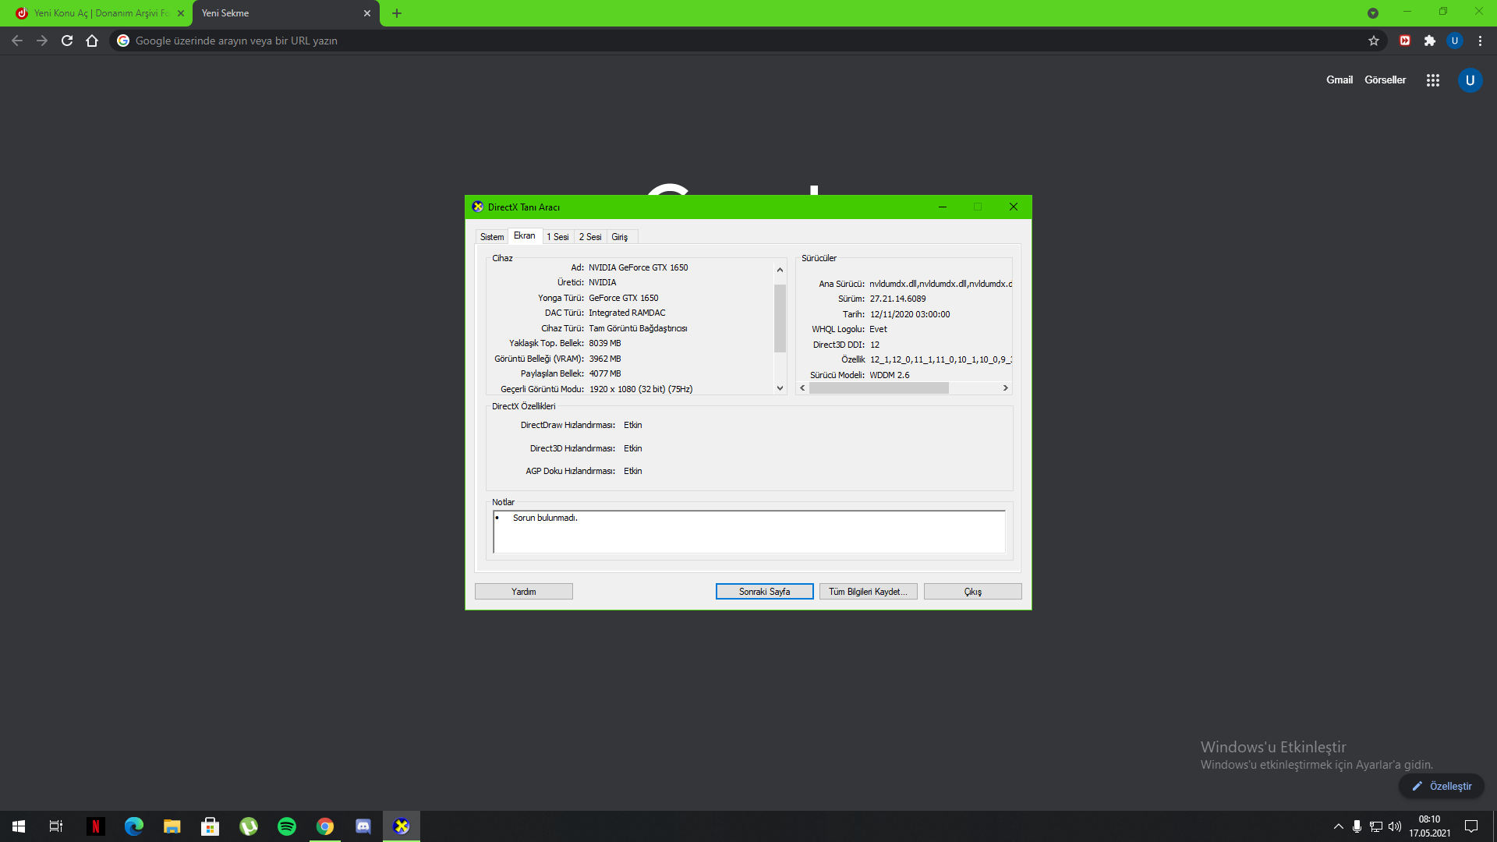Open the Giriş tab

coord(619,237)
